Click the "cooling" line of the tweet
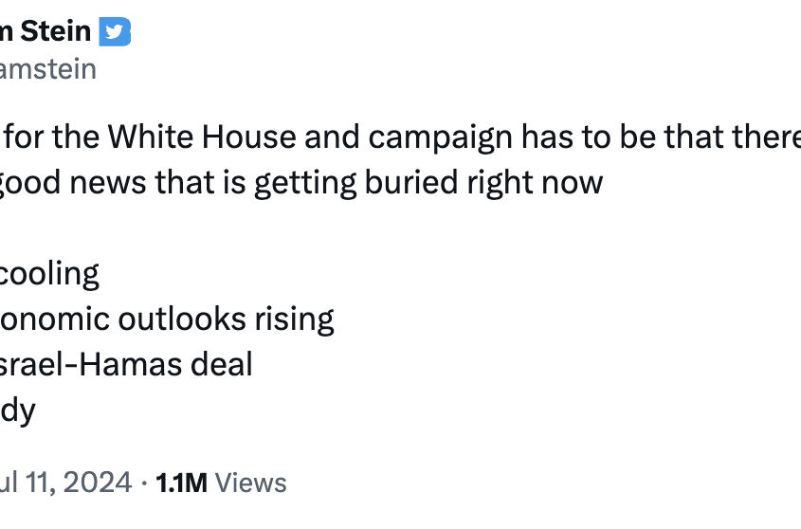This screenshot has width=801, height=529. point(49,274)
